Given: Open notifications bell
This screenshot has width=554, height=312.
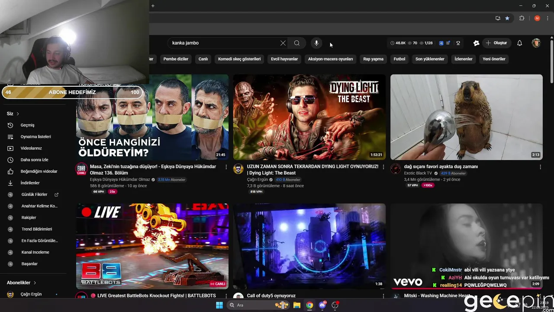Looking at the screenshot, I should pyautogui.click(x=520, y=43).
